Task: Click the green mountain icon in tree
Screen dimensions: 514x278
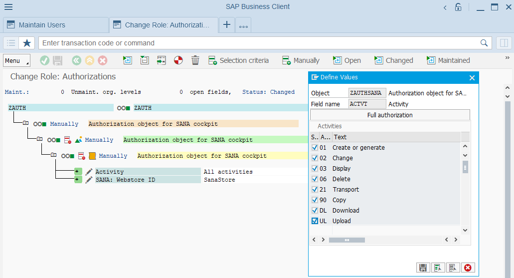Action: coord(78,140)
